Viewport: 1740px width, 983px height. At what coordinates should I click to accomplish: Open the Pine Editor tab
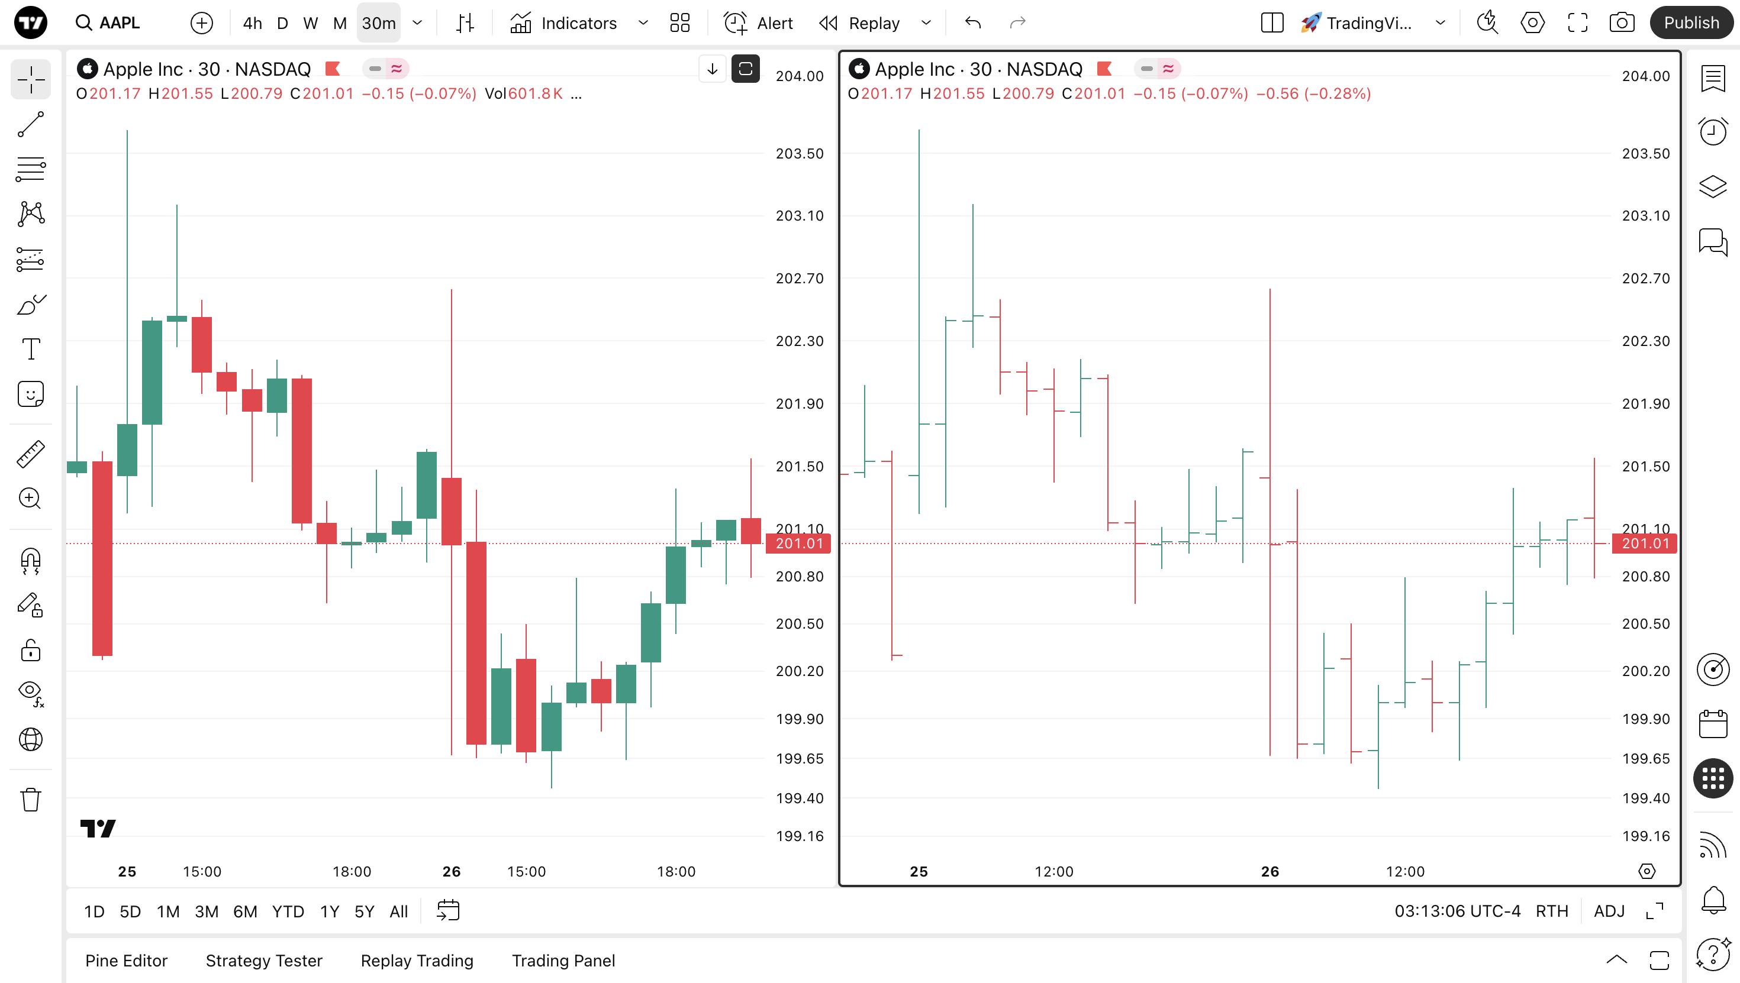click(x=126, y=960)
